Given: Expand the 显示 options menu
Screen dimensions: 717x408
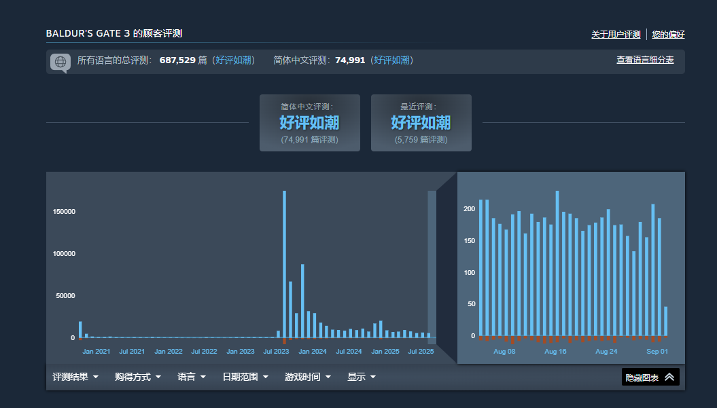Looking at the screenshot, I should tap(362, 377).
